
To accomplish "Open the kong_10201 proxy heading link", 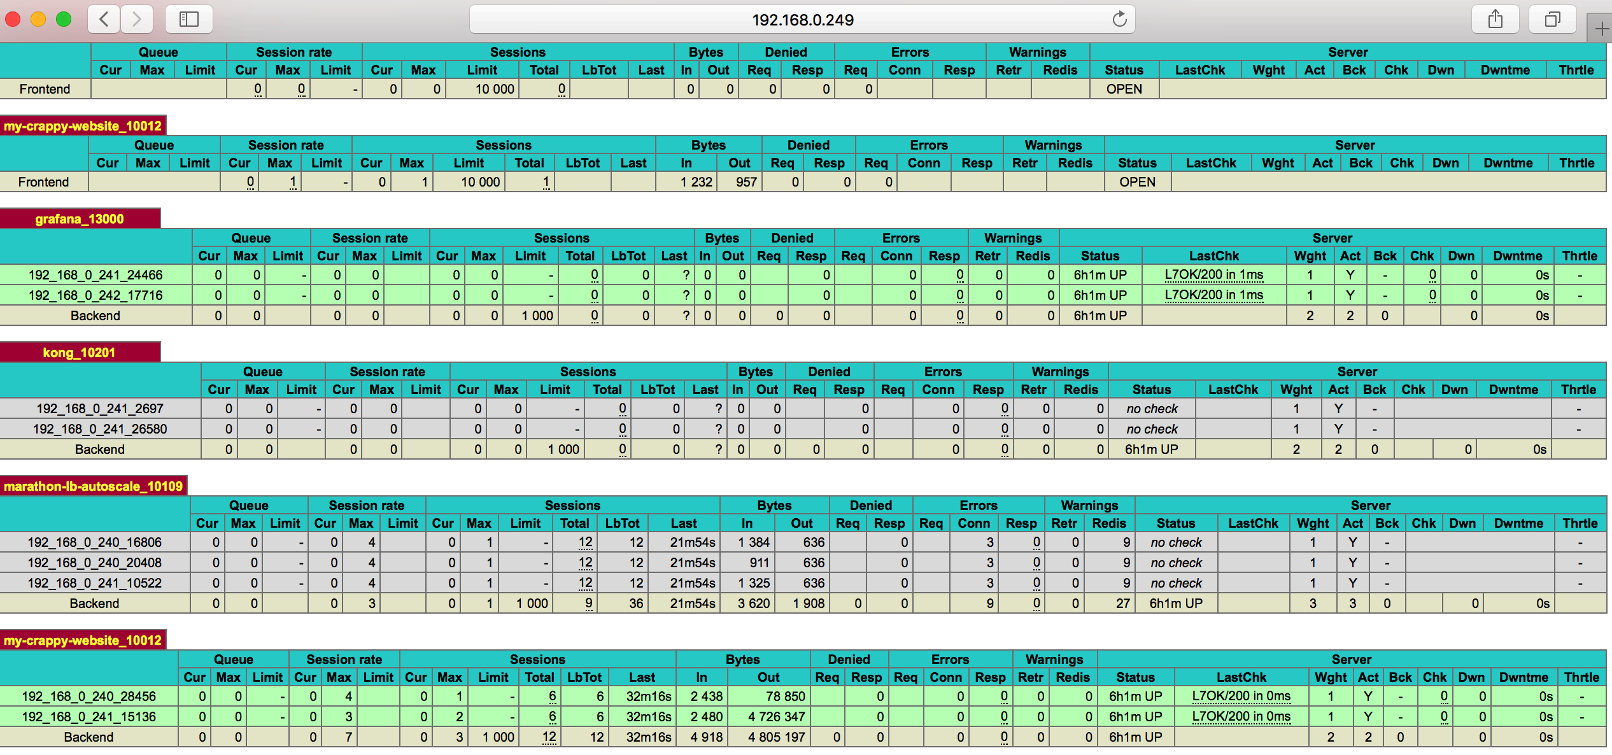I will tap(80, 353).
